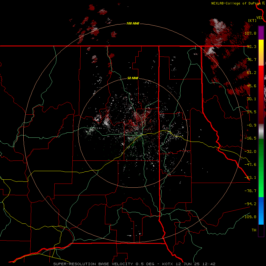Click the -94.2 value on the velocity scale

coord(250,204)
